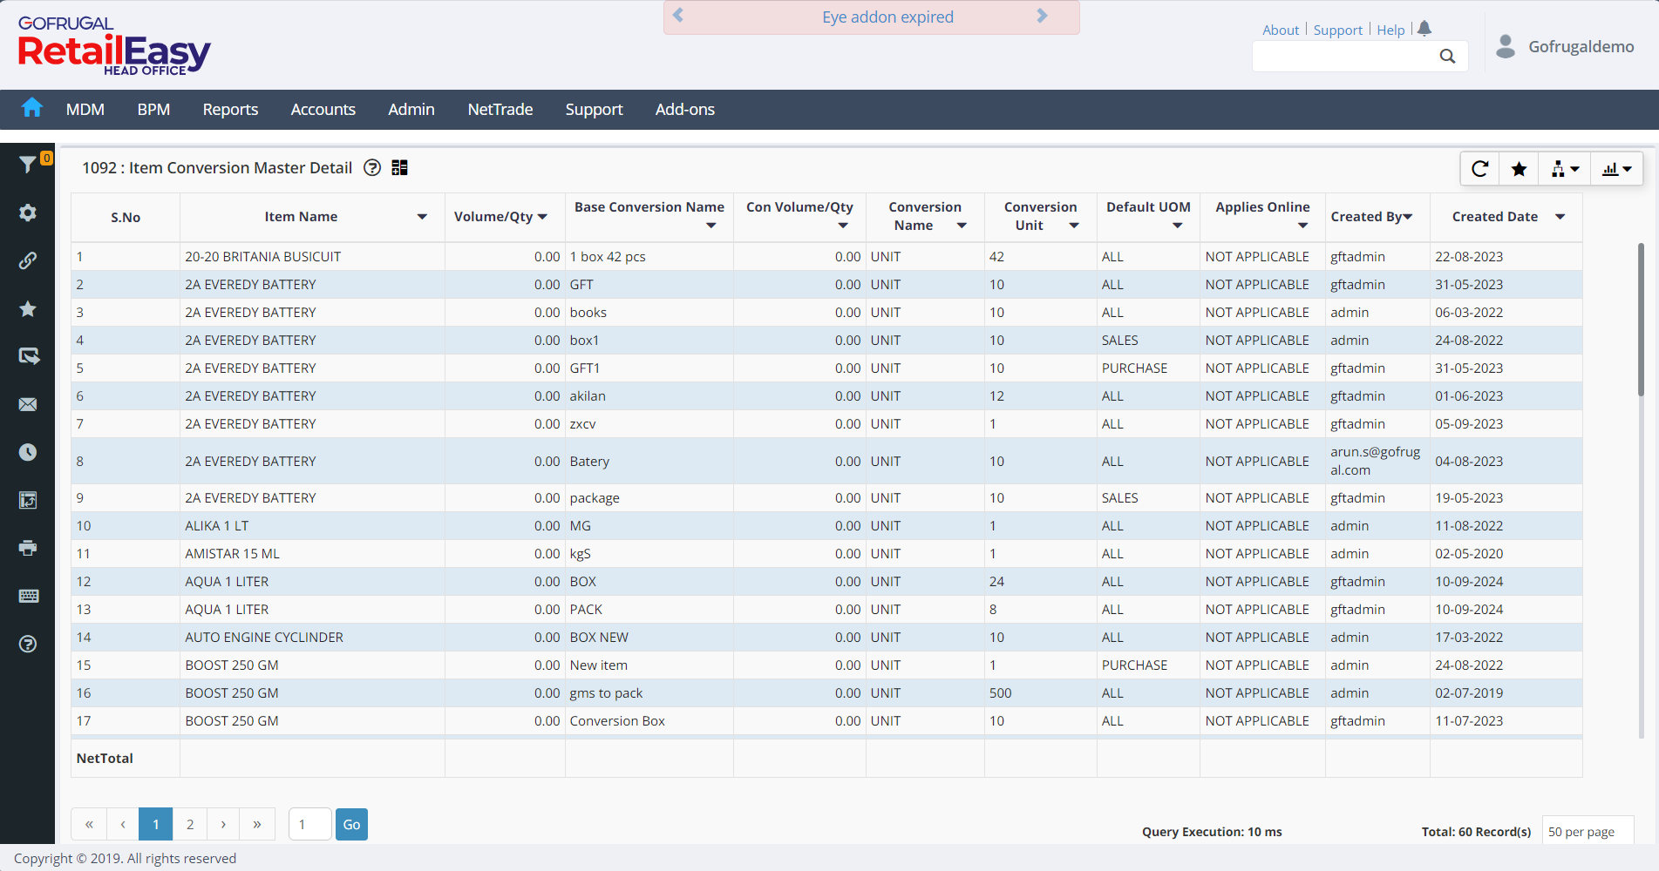This screenshot has width=1659, height=871.
Task: Click the About link
Action: pos(1280,30)
